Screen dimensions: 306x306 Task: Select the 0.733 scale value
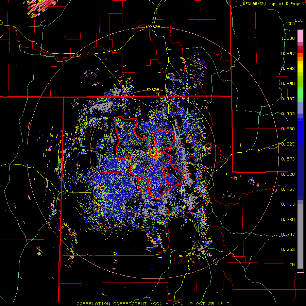(288, 114)
